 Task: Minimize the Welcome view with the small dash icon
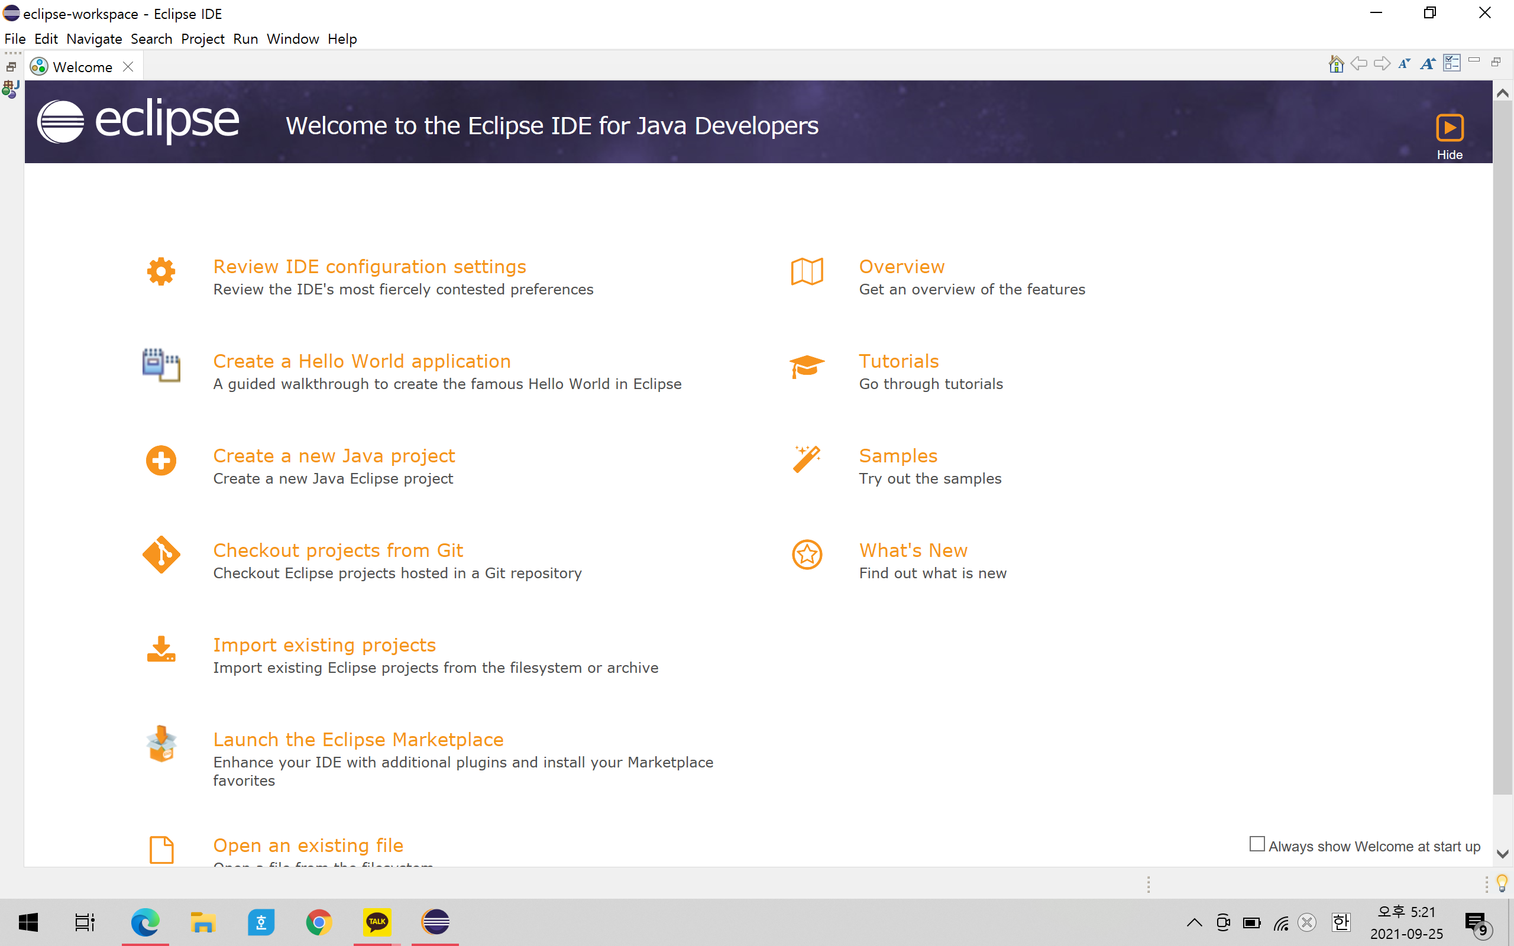pyautogui.click(x=1474, y=60)
